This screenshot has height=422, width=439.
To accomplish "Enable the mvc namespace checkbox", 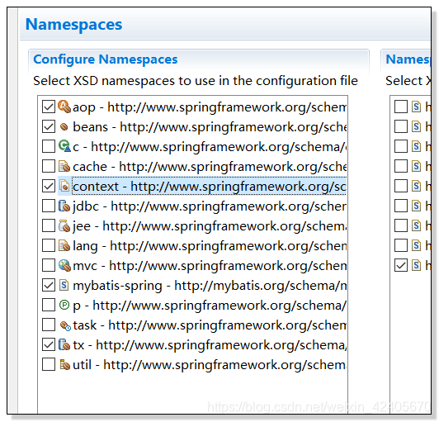I will click(x=49, y=265).
